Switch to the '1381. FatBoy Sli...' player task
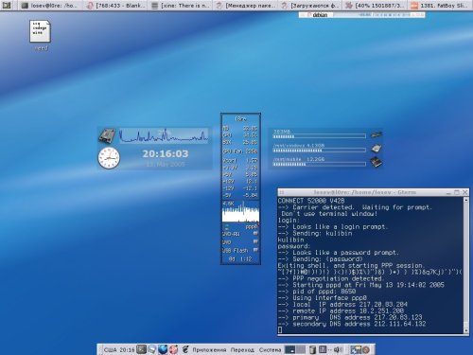Viewport: 473px width, 355px height. 440,6
